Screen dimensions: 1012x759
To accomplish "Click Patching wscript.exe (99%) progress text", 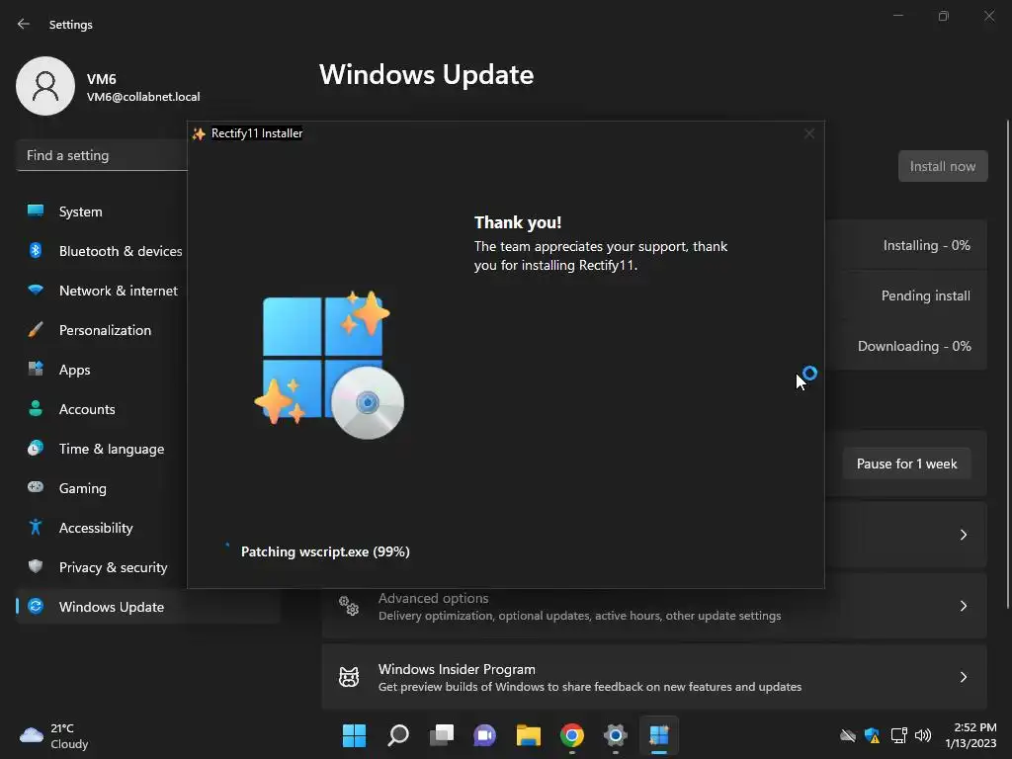I will [x=325, y=551].
